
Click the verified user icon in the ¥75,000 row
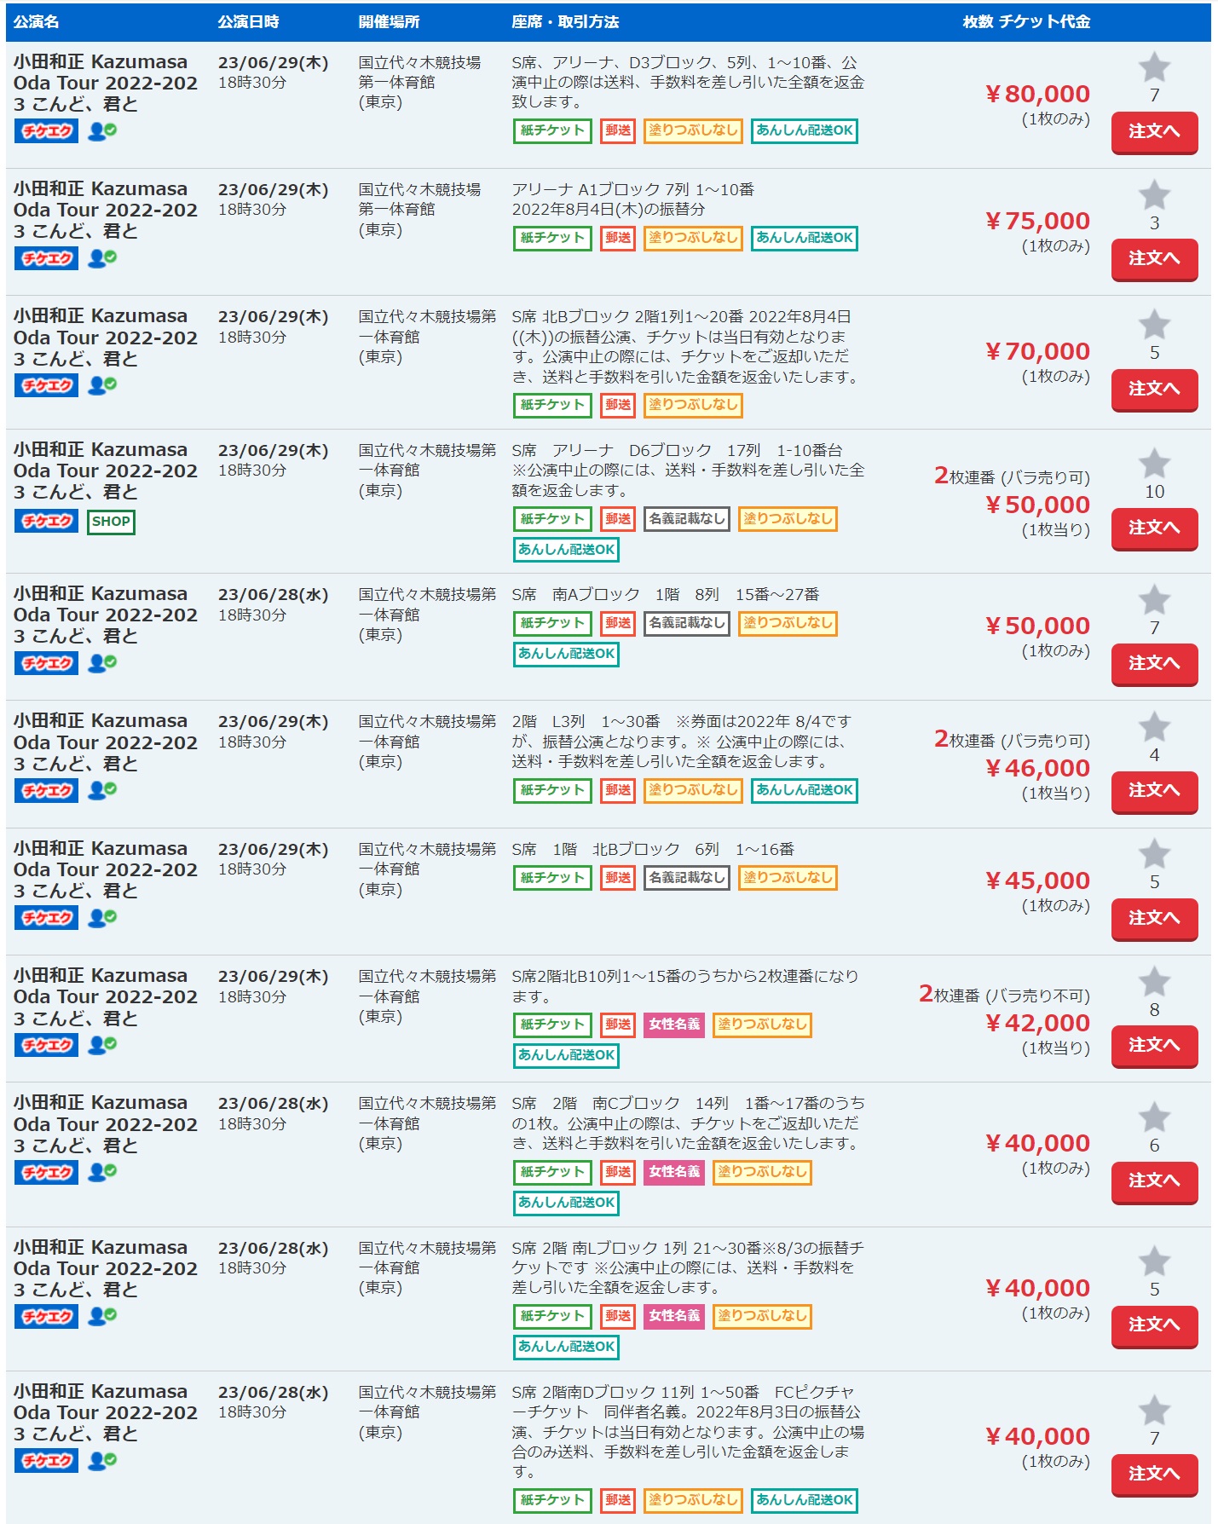[x=102, y=258]
